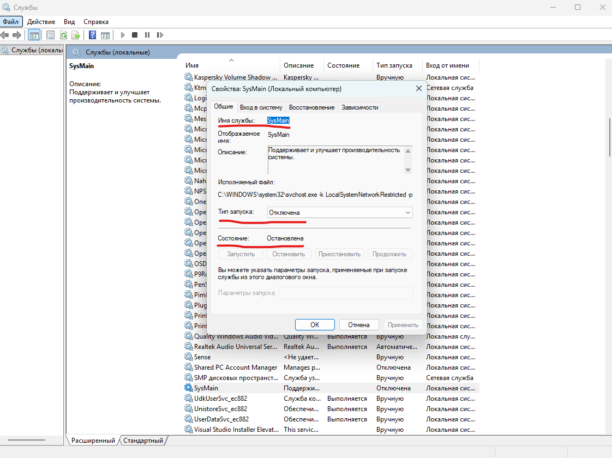Screen dimensions: 612x458
Task: Open Help with the blue question icon
Action: point(93,35)
